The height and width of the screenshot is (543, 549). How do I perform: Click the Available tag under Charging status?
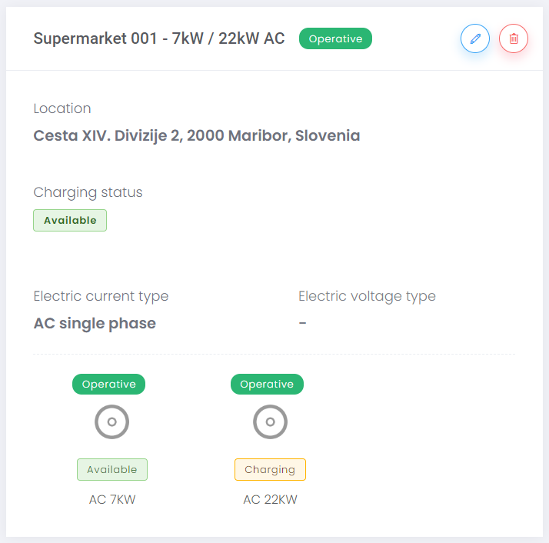click(x=70, y=220)
